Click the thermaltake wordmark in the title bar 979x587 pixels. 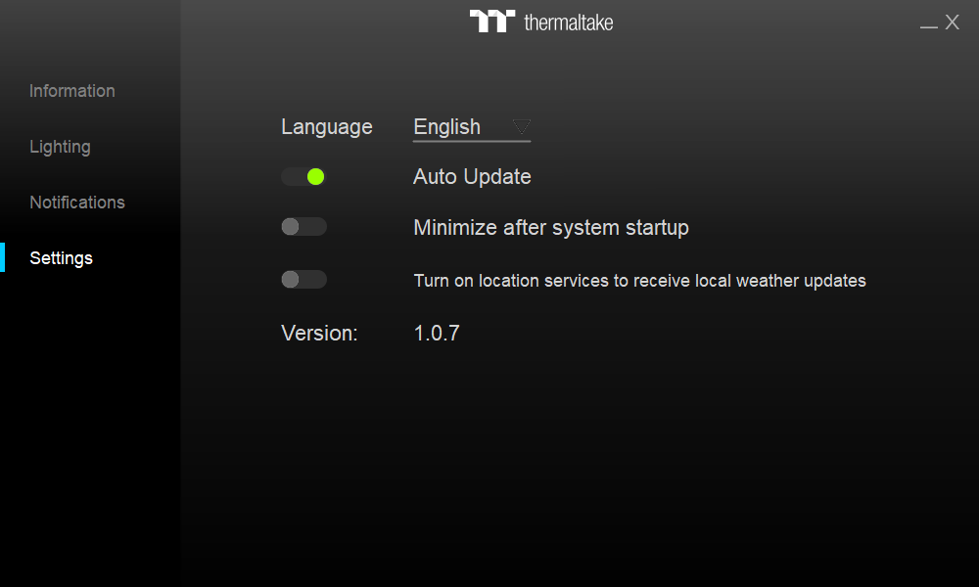[568, 23]
